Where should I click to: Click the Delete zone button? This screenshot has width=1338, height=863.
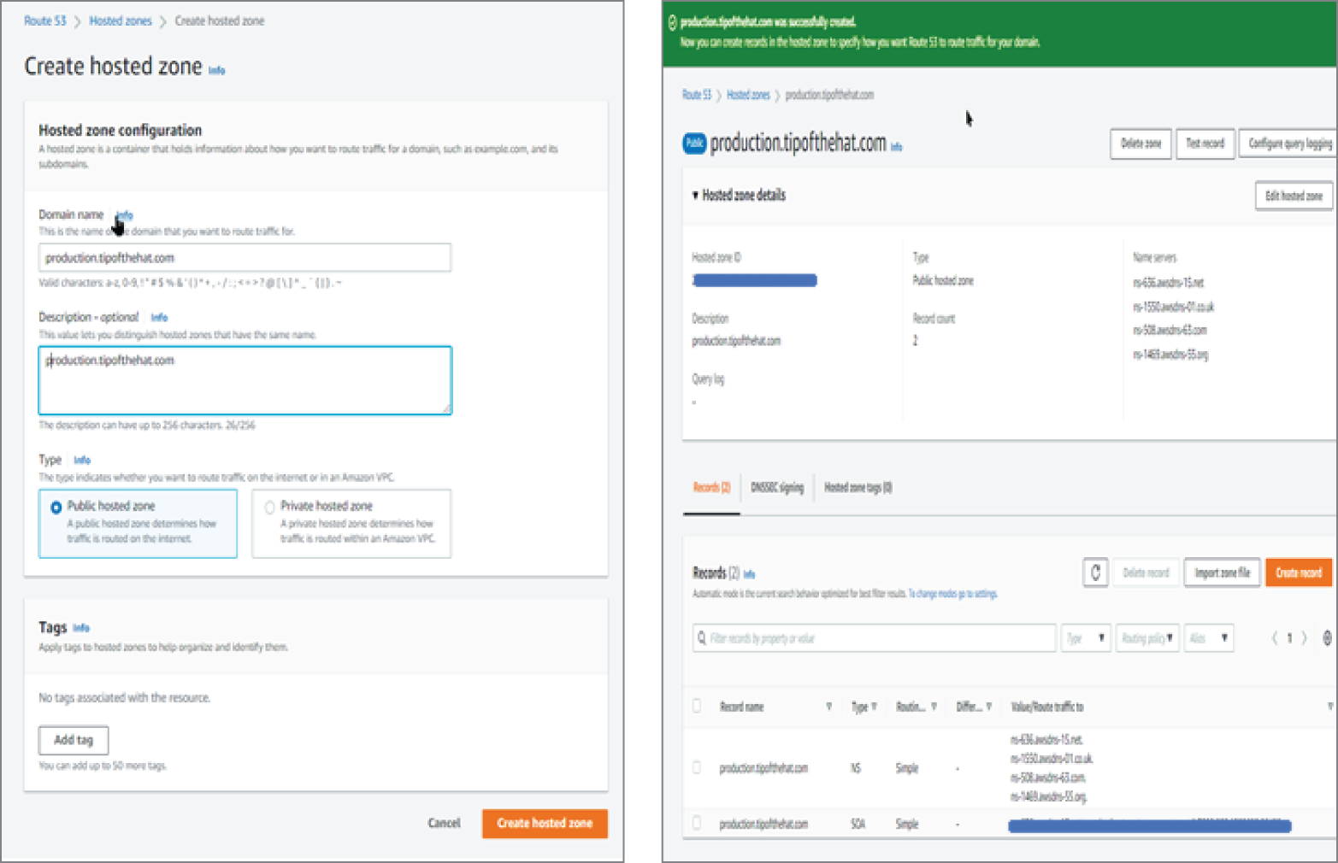[1141, 144]
